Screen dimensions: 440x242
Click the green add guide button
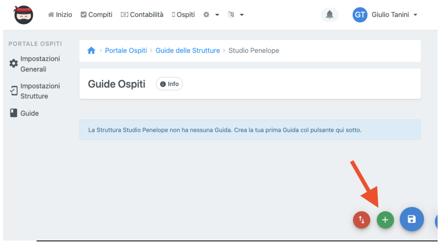[385, 220]
